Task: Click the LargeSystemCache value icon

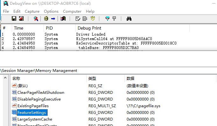Action: (14, 119)
